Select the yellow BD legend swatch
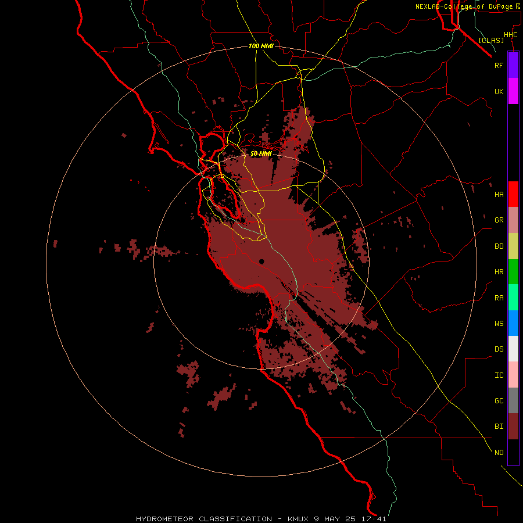Screen dimensions: 523x523 [x=513, y=246]
